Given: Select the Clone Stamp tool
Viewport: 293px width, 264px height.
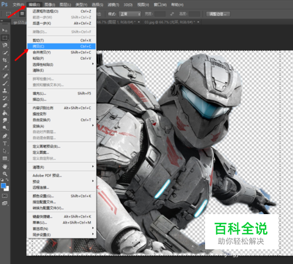Looking at the screenshot, I should point(5,90).
